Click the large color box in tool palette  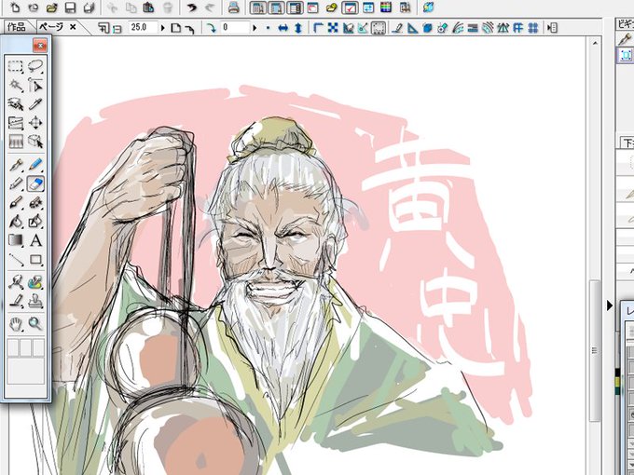tap(26, 371)
